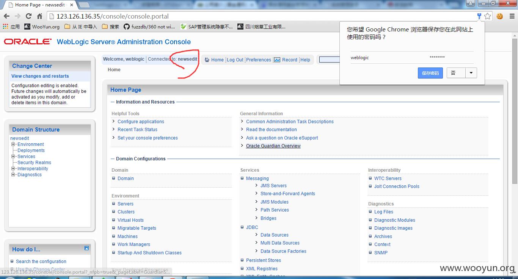The width and height of the screenshot is (518, 279).
Task: Click Home breadcrumb text
Action: pyautogui.click(x=114, y=70)
